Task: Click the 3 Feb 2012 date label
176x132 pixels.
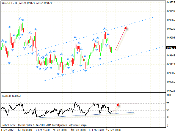Action: (8, 130)
